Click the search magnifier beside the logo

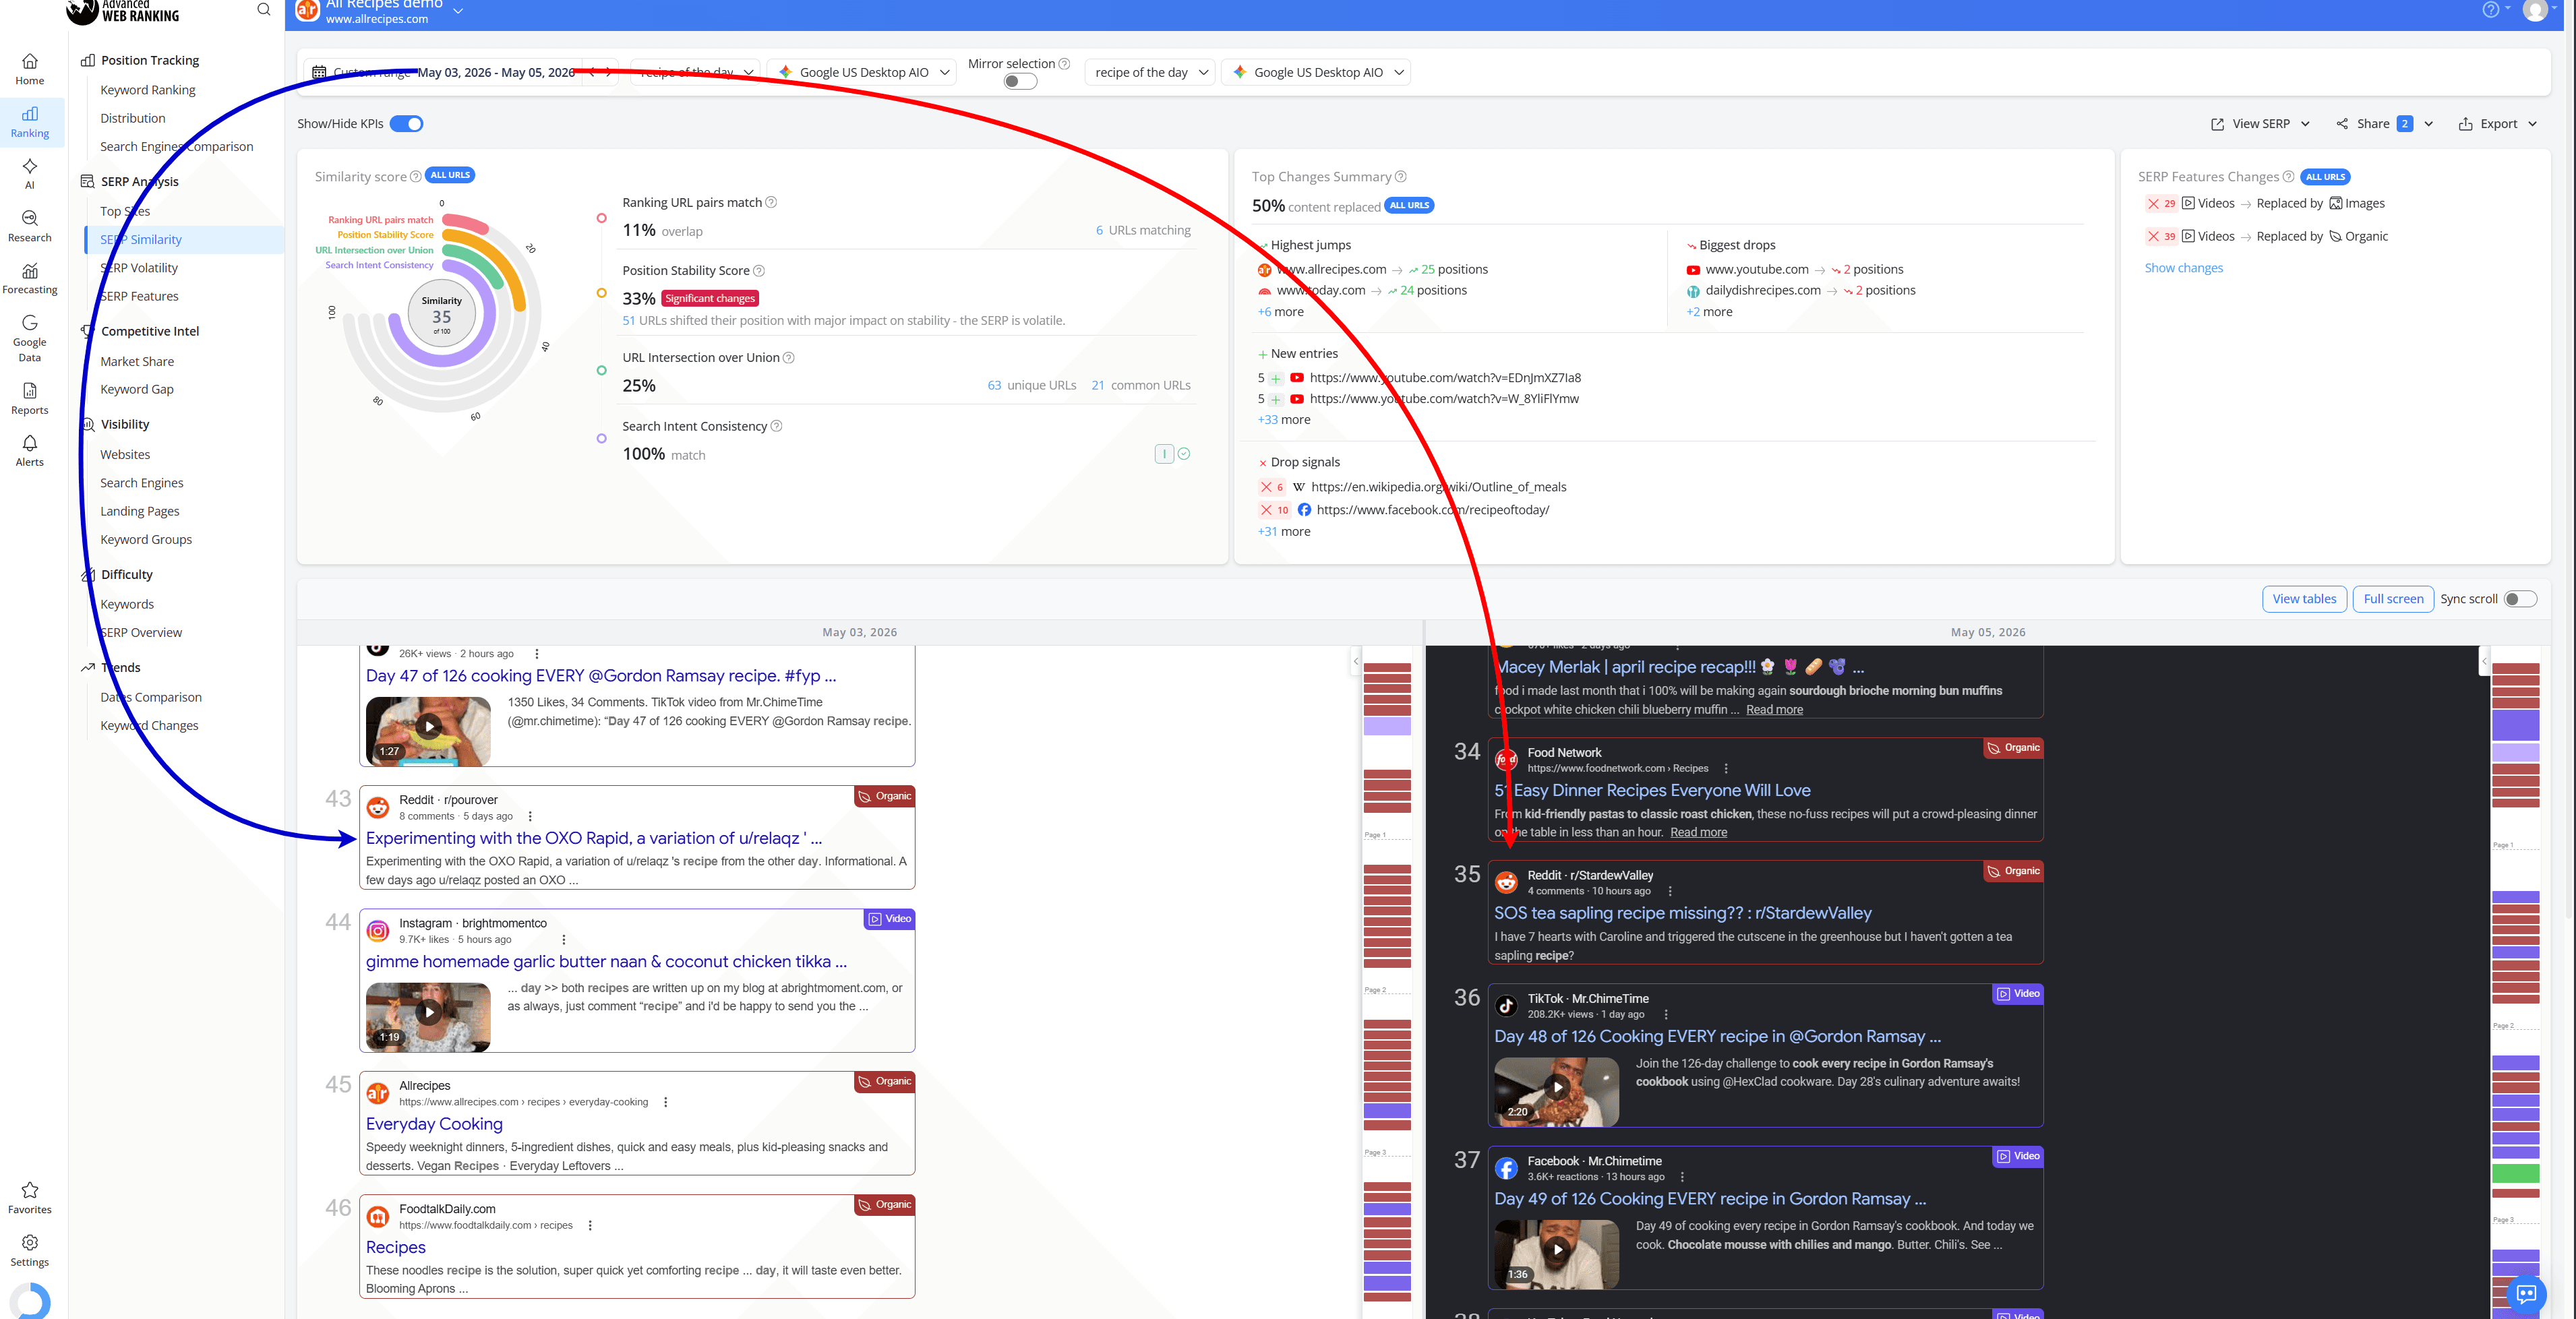point(264,9)
